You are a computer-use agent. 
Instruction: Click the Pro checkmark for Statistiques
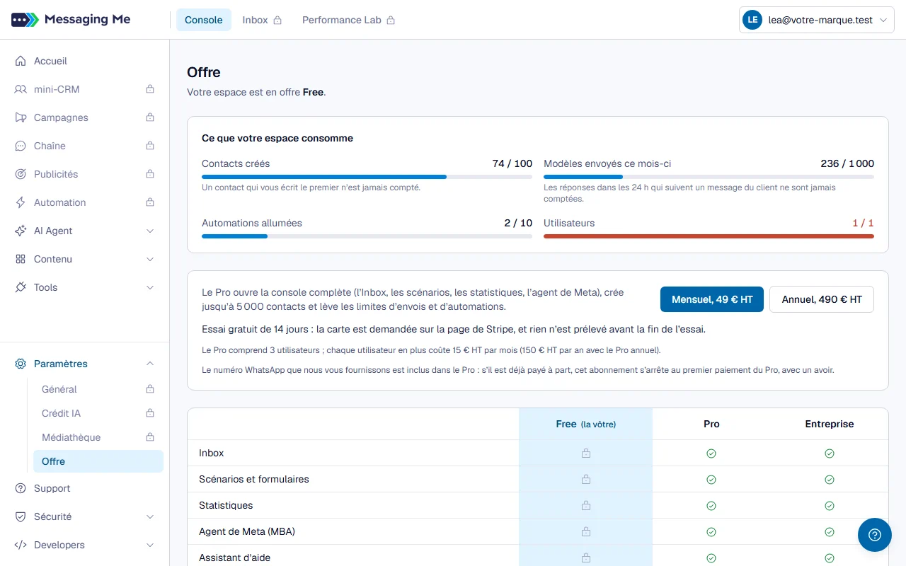(x=711, y=505)
